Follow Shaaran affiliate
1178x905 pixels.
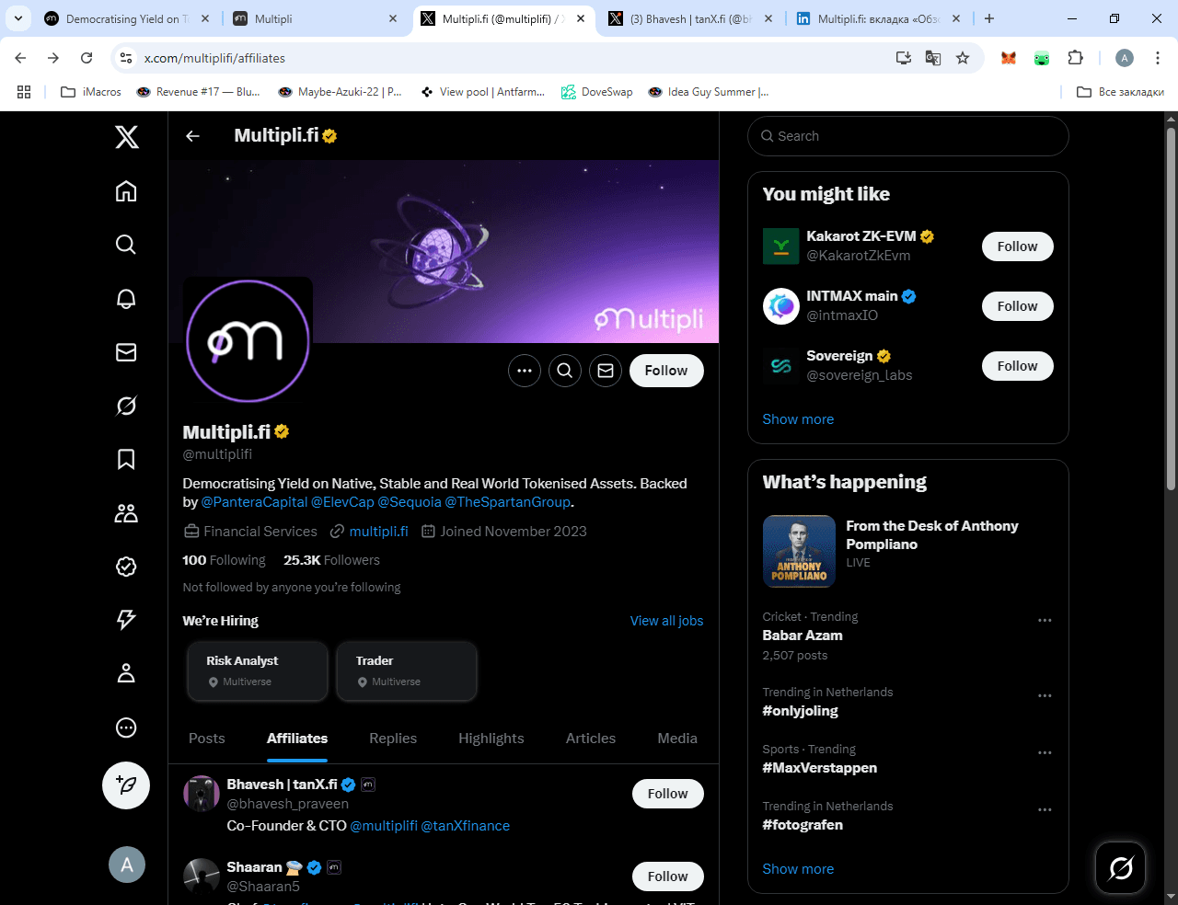668,876
